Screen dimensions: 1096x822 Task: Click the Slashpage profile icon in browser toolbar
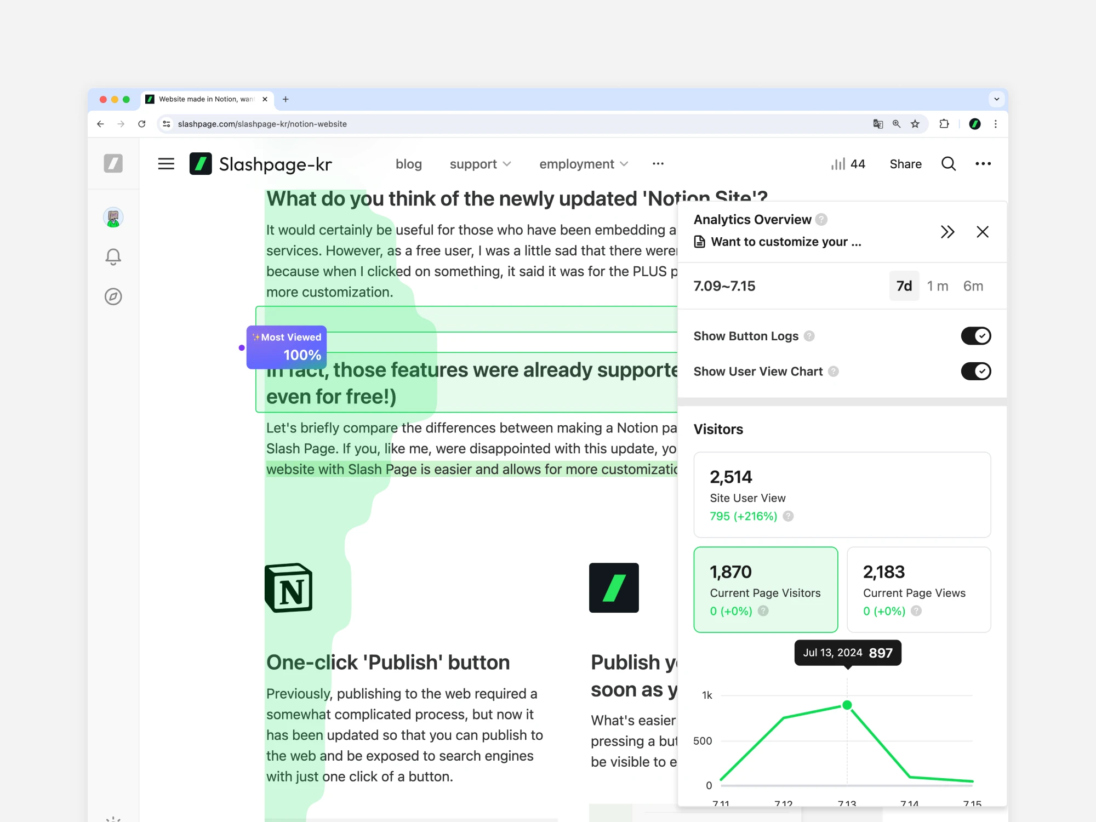[x=975, y=124]
